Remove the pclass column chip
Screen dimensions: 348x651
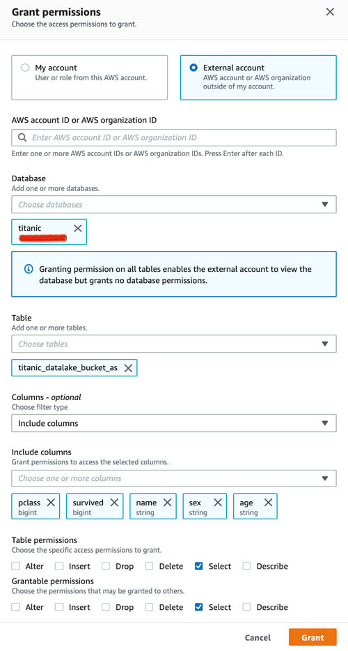pos(51,503)
